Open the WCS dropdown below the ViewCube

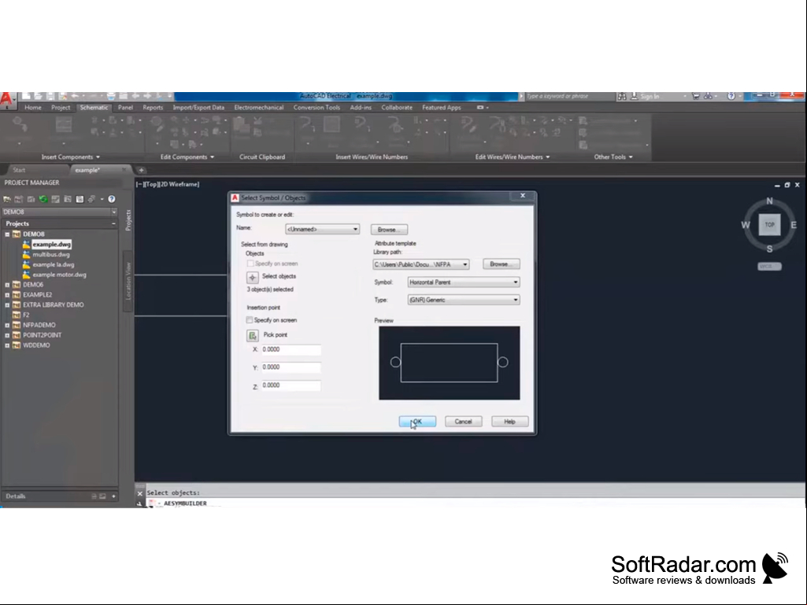pyautogui.click(x=769, y=267)
